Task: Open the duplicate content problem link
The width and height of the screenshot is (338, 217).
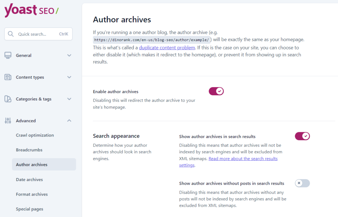Action: click(x=167, y=47)
